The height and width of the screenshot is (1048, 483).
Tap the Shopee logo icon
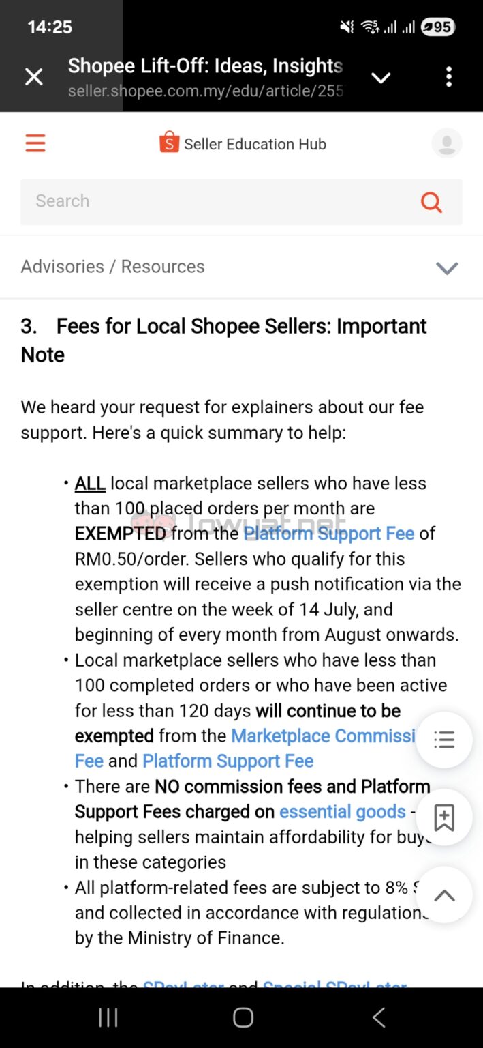169,143
